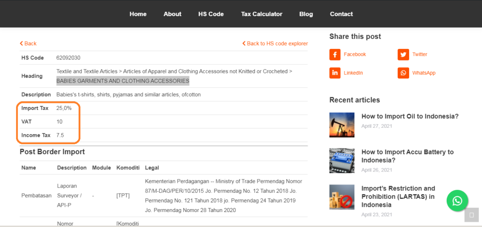
Task: Click the Share this post heading
Action: click(x=355, y=37)
